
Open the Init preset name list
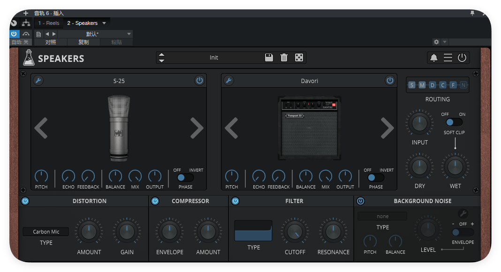click(x=214, y=58)
